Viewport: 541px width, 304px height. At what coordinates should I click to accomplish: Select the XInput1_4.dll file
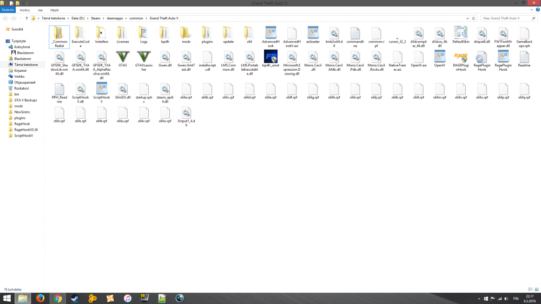coord(186,113)
